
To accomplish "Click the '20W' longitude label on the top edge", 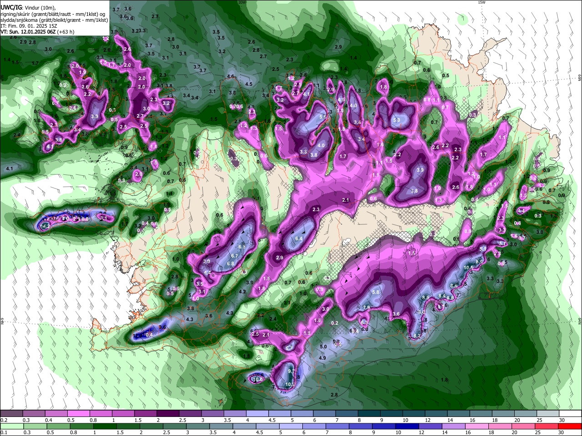I will (242, 2).
